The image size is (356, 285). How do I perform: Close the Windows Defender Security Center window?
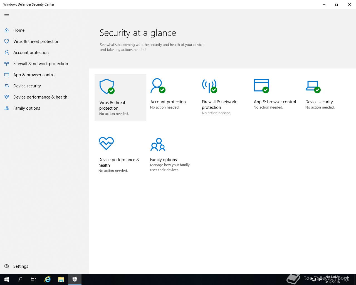pyautogui.click(x=350, y=4)
